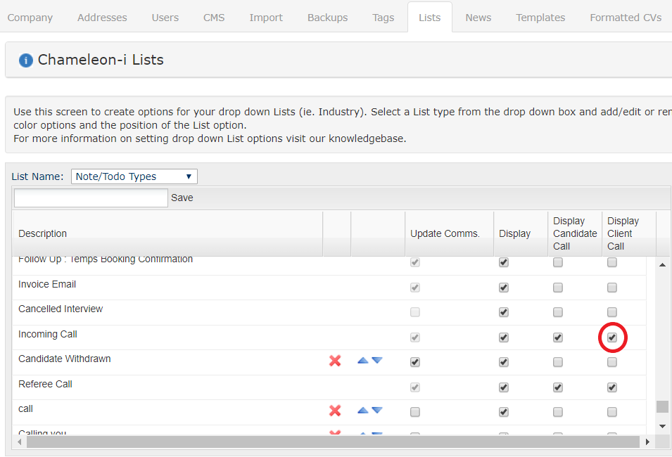Open the List Name dropdown

134,176
